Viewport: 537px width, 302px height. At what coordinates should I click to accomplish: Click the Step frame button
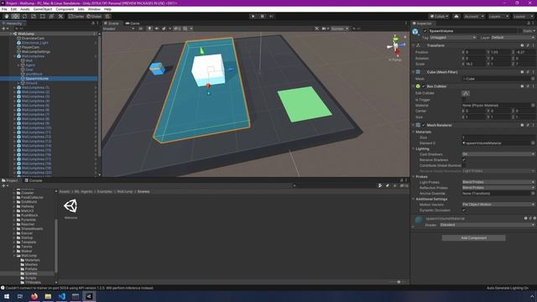[x=271, y=17]
